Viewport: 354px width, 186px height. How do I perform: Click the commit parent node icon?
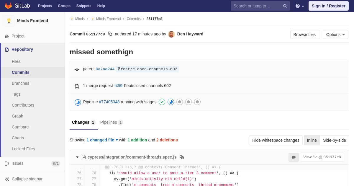pyautogui.click(x=77, y=70)
